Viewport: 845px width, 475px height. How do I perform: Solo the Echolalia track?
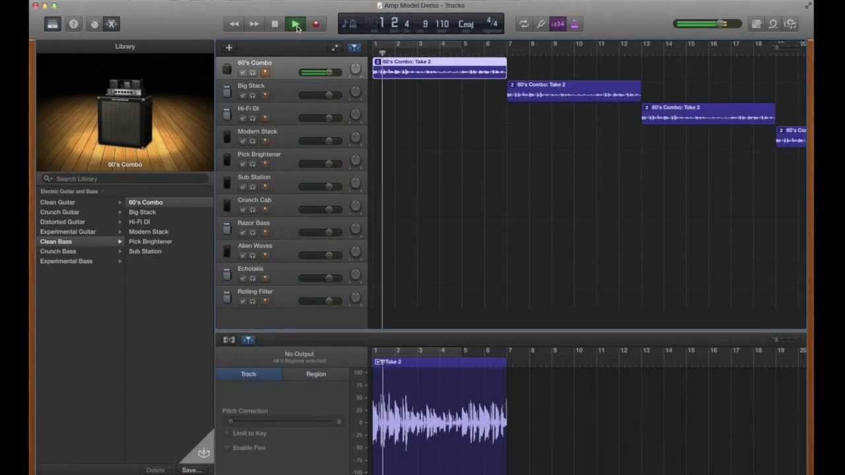point(253,278)
